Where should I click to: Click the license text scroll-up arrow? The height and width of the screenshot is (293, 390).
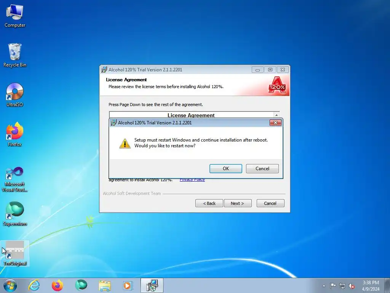277,115
